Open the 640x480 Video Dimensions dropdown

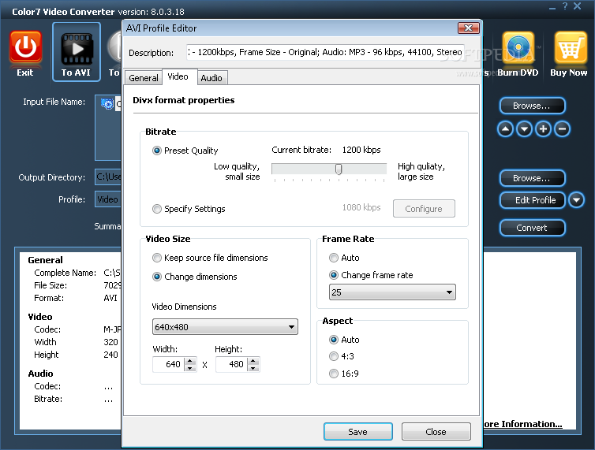coord(225,327)
